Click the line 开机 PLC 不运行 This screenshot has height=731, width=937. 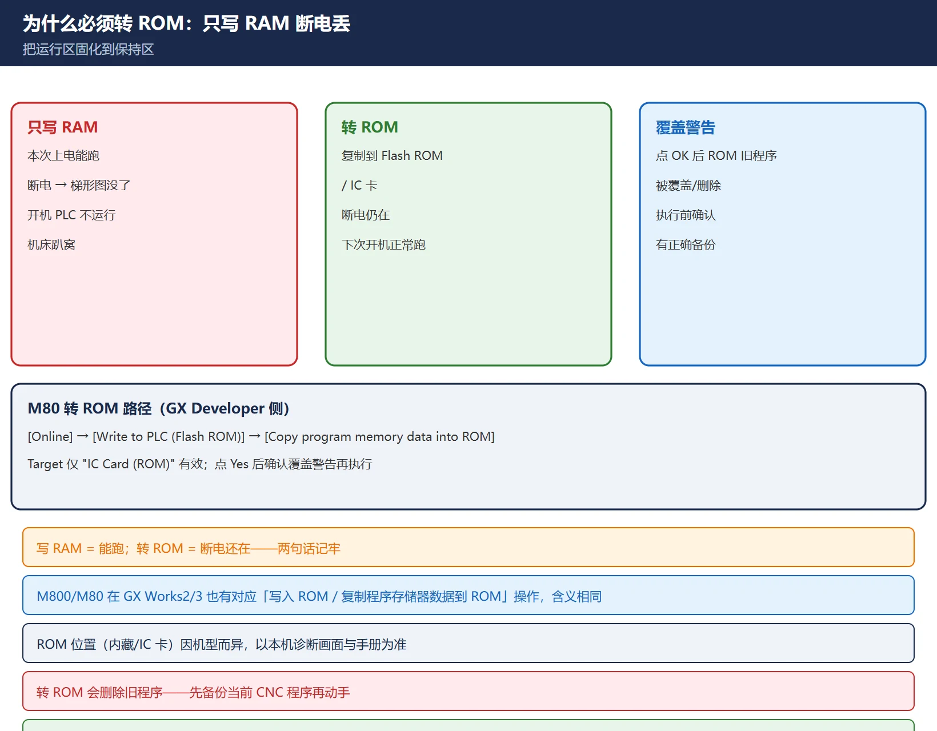[x=71, y=215]
